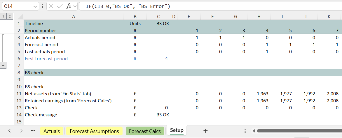Collapse the row group with minus button
342x138 pixels.
(x=4, y=65)
